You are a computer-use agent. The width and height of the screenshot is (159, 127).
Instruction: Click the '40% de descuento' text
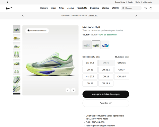click(x=107, y=35)
